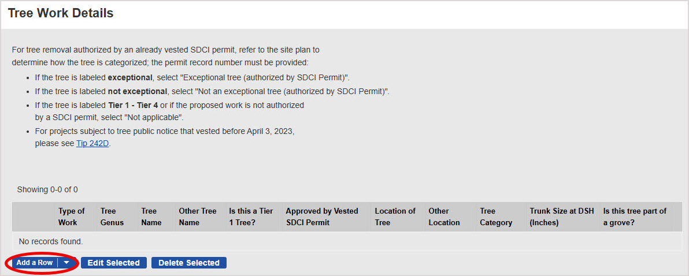Sort by the Type of Work column
The width and height of the screenshot is (689, 276).
click(x=72, y=217)
